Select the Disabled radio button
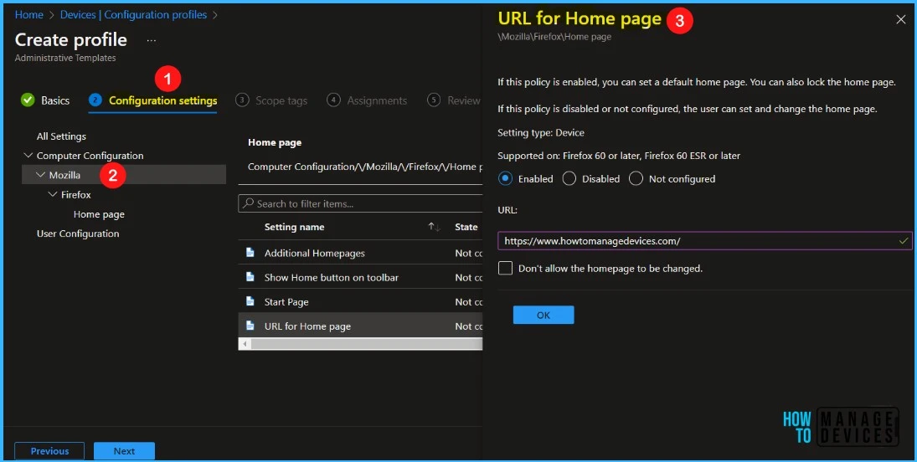 (569, 178)
